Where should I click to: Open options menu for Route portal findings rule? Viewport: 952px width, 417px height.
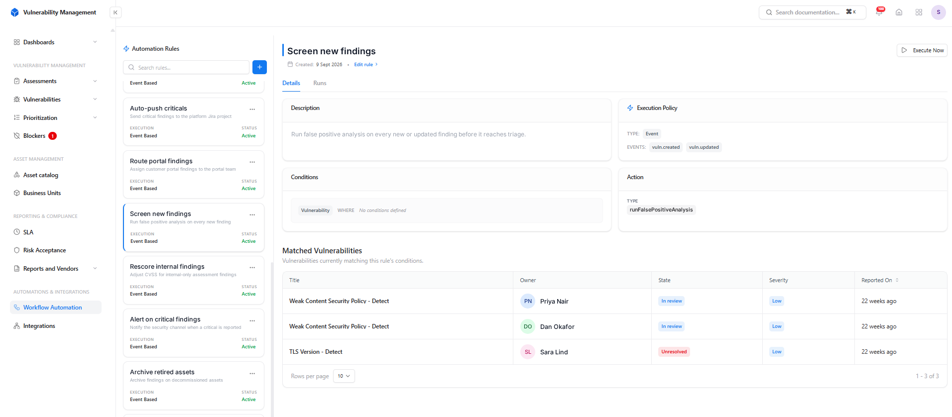252,162
